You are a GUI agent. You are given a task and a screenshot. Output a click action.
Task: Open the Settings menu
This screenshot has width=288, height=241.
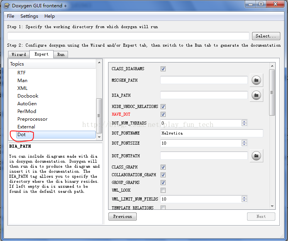click(x=29, y=16)
